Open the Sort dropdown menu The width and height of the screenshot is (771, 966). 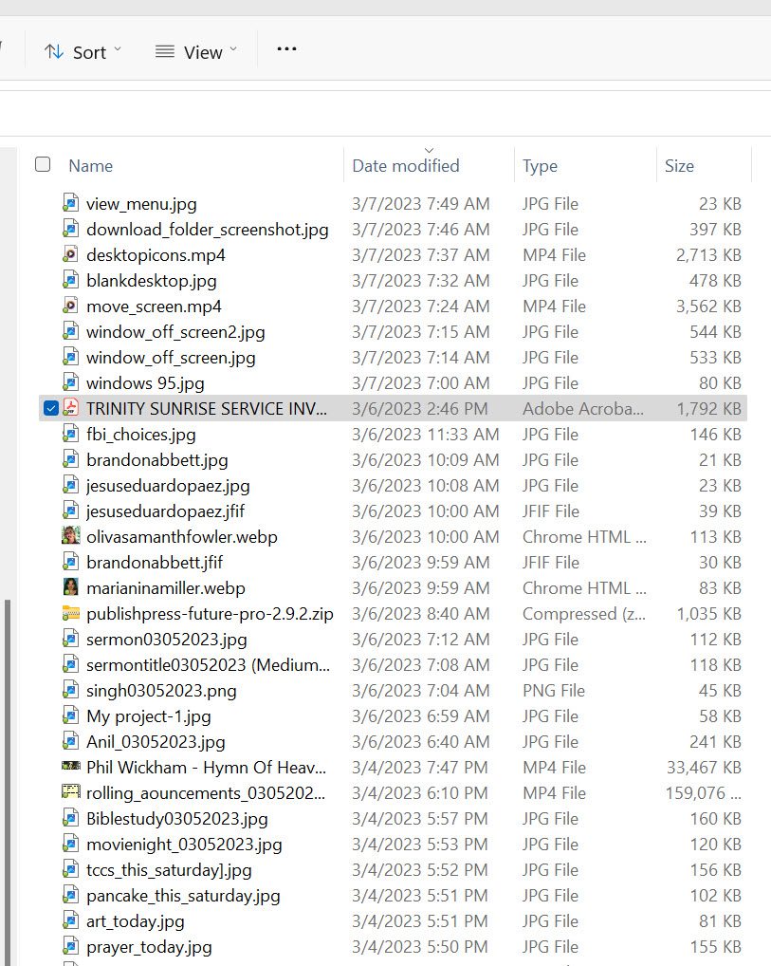tap(83, 52)
